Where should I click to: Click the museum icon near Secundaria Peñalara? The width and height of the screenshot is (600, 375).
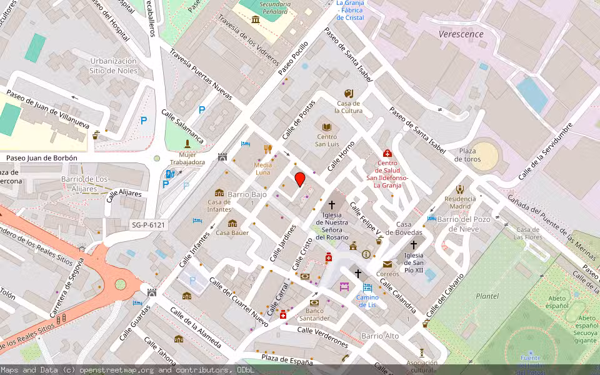coord(256,19)
